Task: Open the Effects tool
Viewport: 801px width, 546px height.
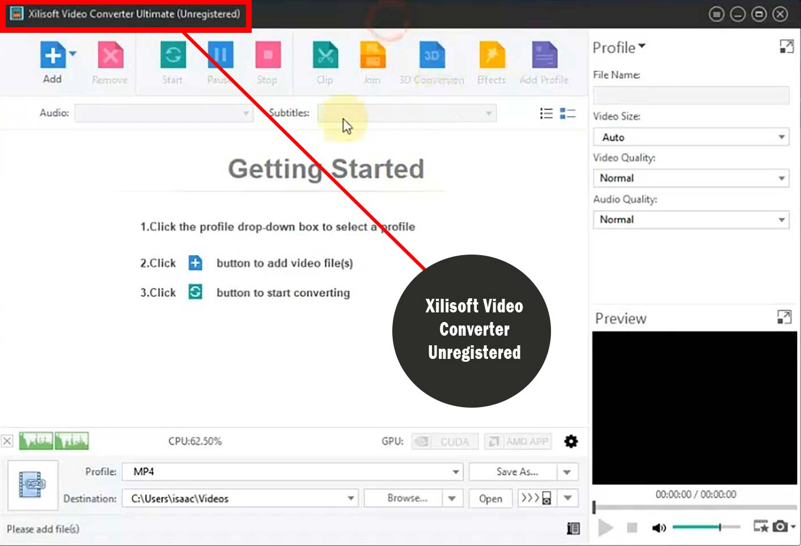Action: [x=491, y=56]
